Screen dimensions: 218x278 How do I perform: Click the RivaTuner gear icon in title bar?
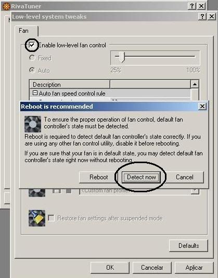[6, 6]
